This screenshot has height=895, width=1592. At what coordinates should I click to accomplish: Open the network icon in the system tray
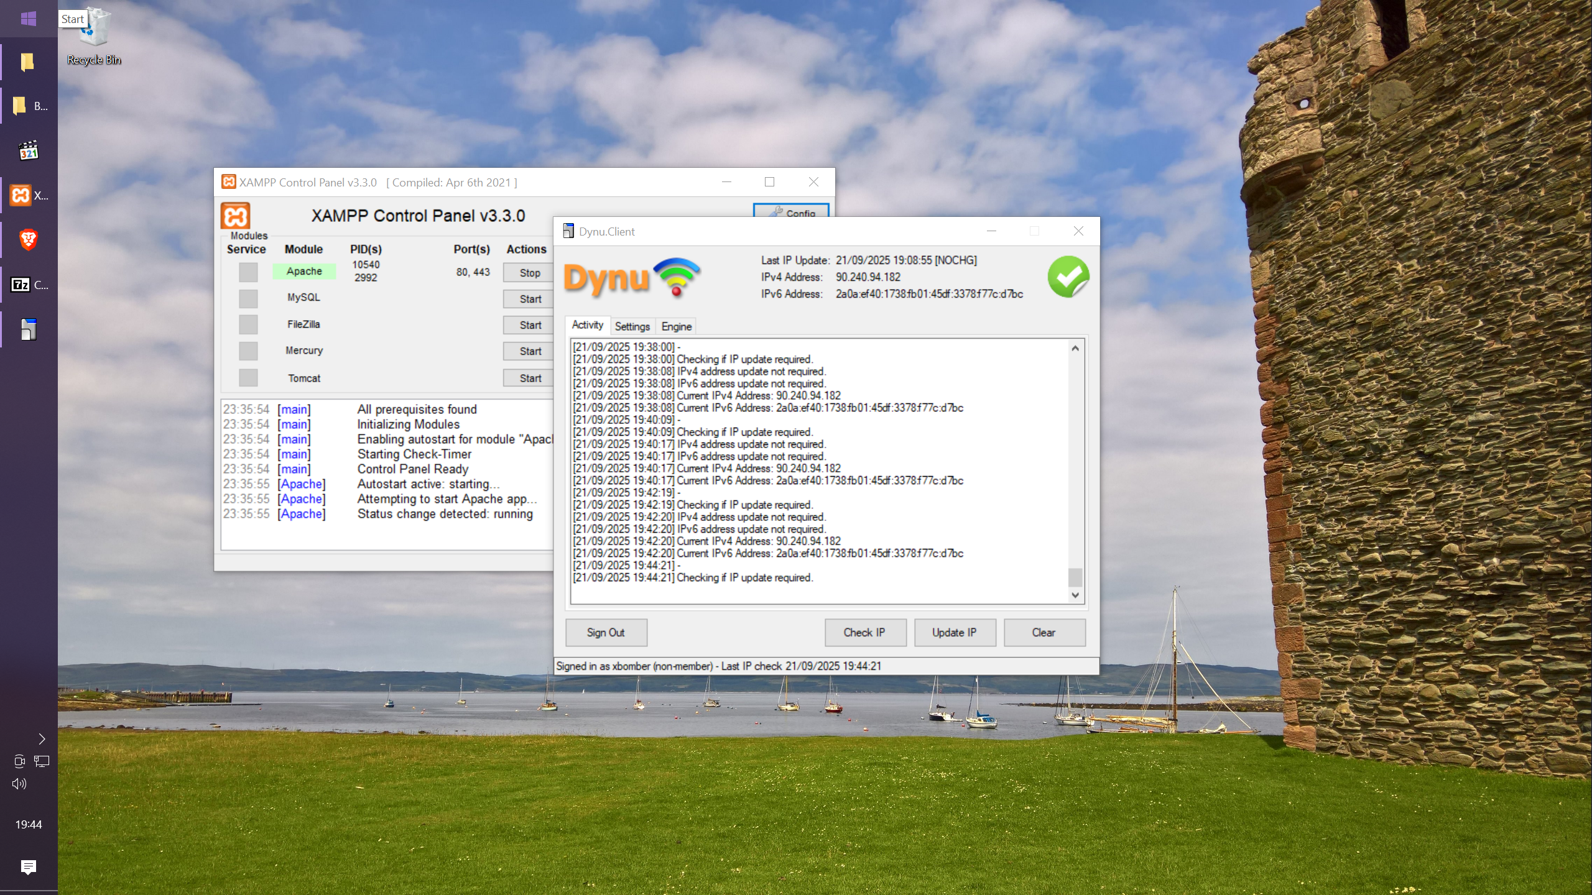(42, 761)
